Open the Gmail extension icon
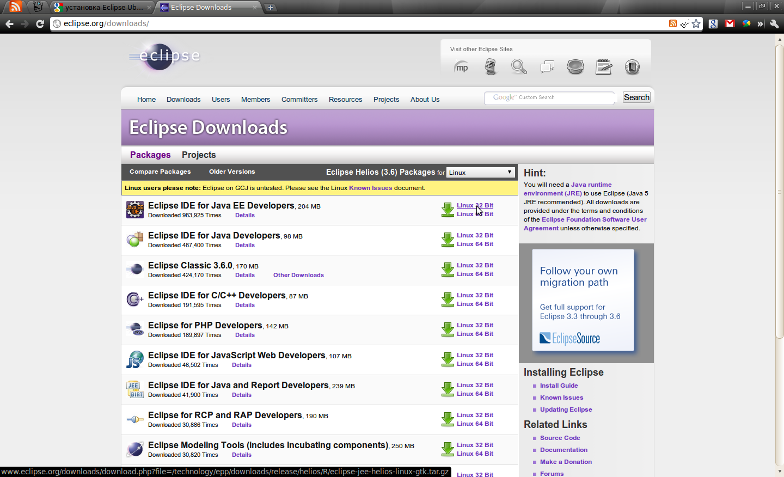Viewport: 784px width, 477px height. coord(730,23)
